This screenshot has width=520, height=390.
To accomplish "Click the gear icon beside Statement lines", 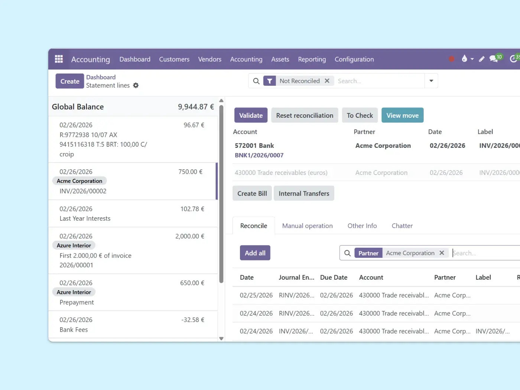I will tap(136, 85).
